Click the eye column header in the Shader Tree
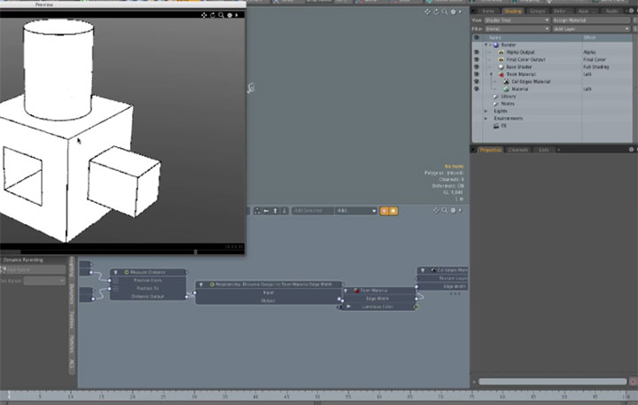Screen dimensions: 638x405 tap(476, 37)
